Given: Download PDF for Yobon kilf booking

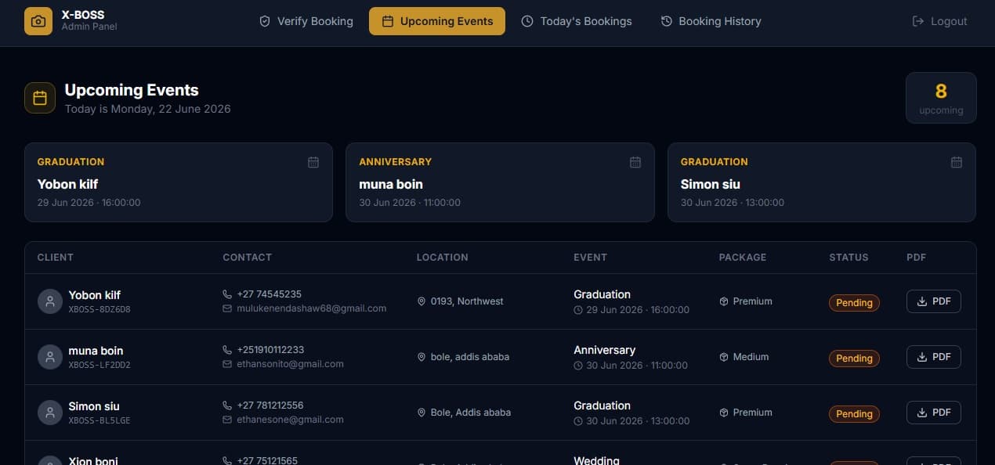Looking at the screenshot, I should point(934,301).
